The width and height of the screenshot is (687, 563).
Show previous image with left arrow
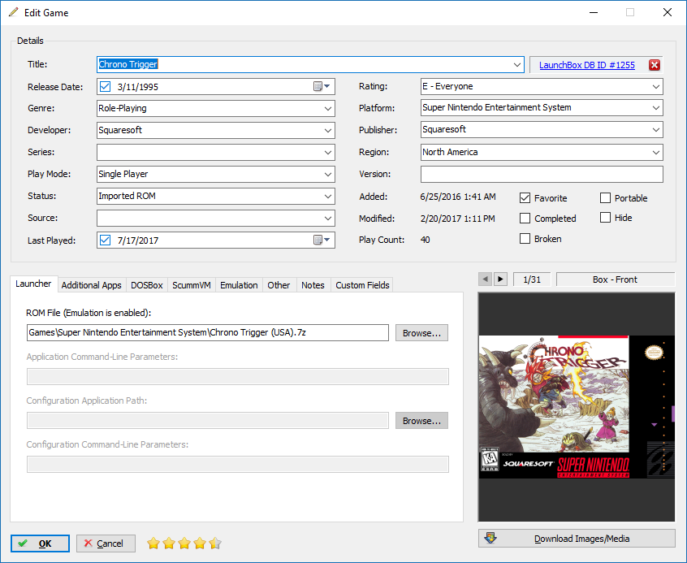point(485,279)
